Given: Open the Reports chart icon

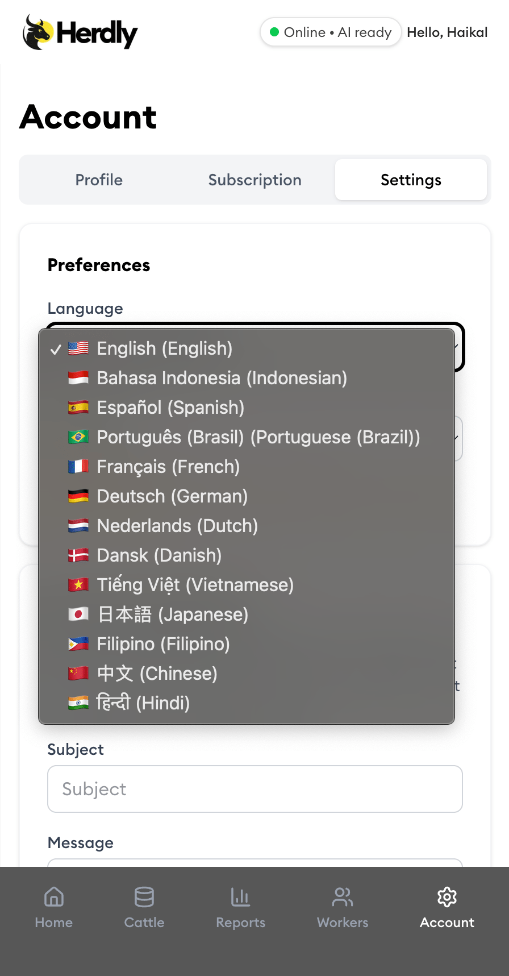Looking at the screenshot, I should 240,897.
